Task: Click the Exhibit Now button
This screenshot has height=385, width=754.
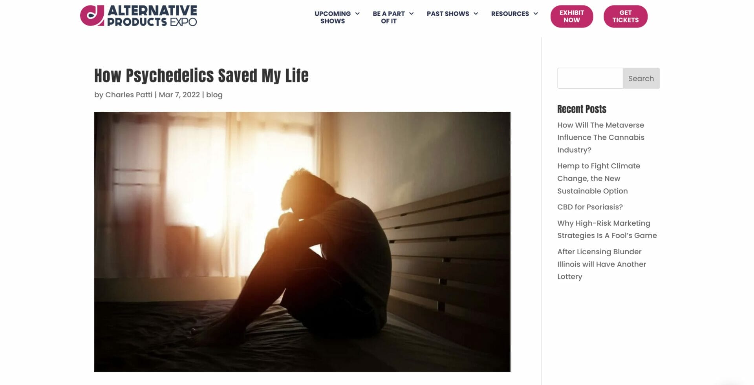Action: coord(571,16)
